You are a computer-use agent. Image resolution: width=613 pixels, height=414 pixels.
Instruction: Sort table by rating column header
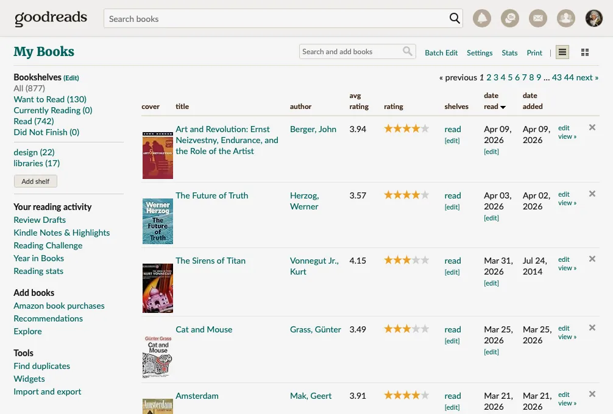pos(393,106)
